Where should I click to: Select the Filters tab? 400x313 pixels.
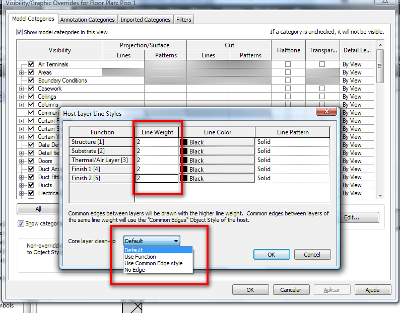(x=184, y=20)
